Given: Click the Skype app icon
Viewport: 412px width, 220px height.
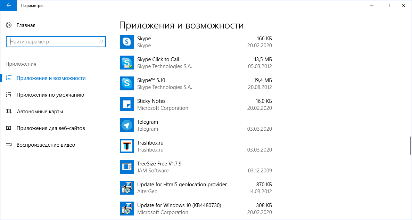Looking at the screenshot, I should [127, 42].
